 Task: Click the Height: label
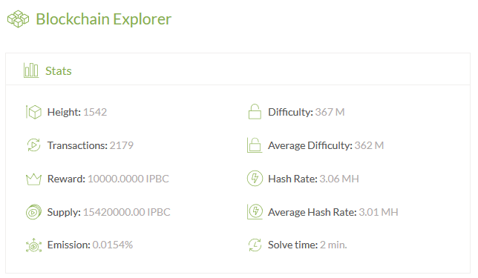(64, 112)
